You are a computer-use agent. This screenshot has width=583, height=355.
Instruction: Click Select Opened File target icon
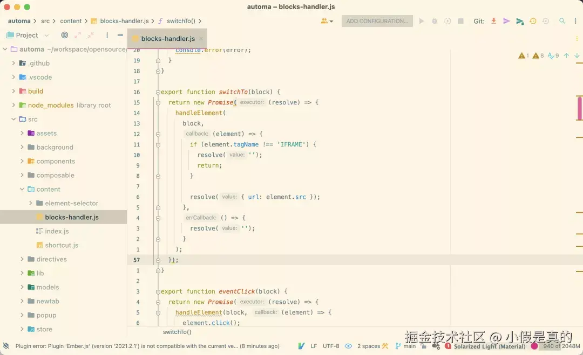(64, 35)
